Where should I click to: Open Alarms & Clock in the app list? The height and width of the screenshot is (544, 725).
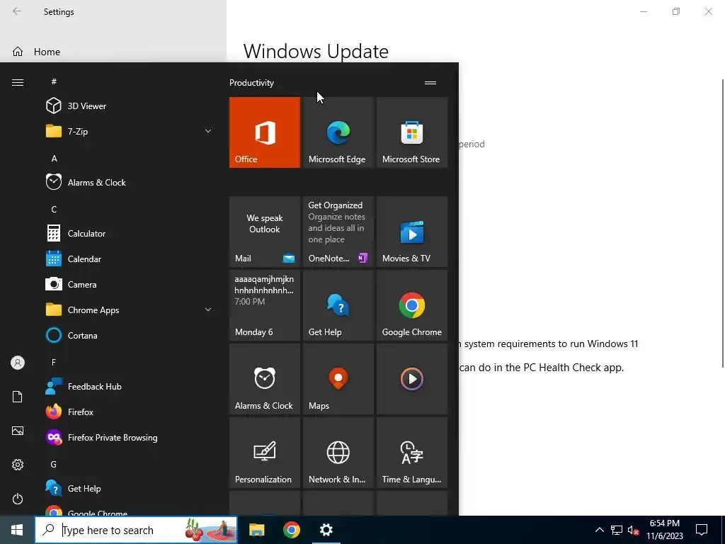pyautogui.click(x=130, y=182)
